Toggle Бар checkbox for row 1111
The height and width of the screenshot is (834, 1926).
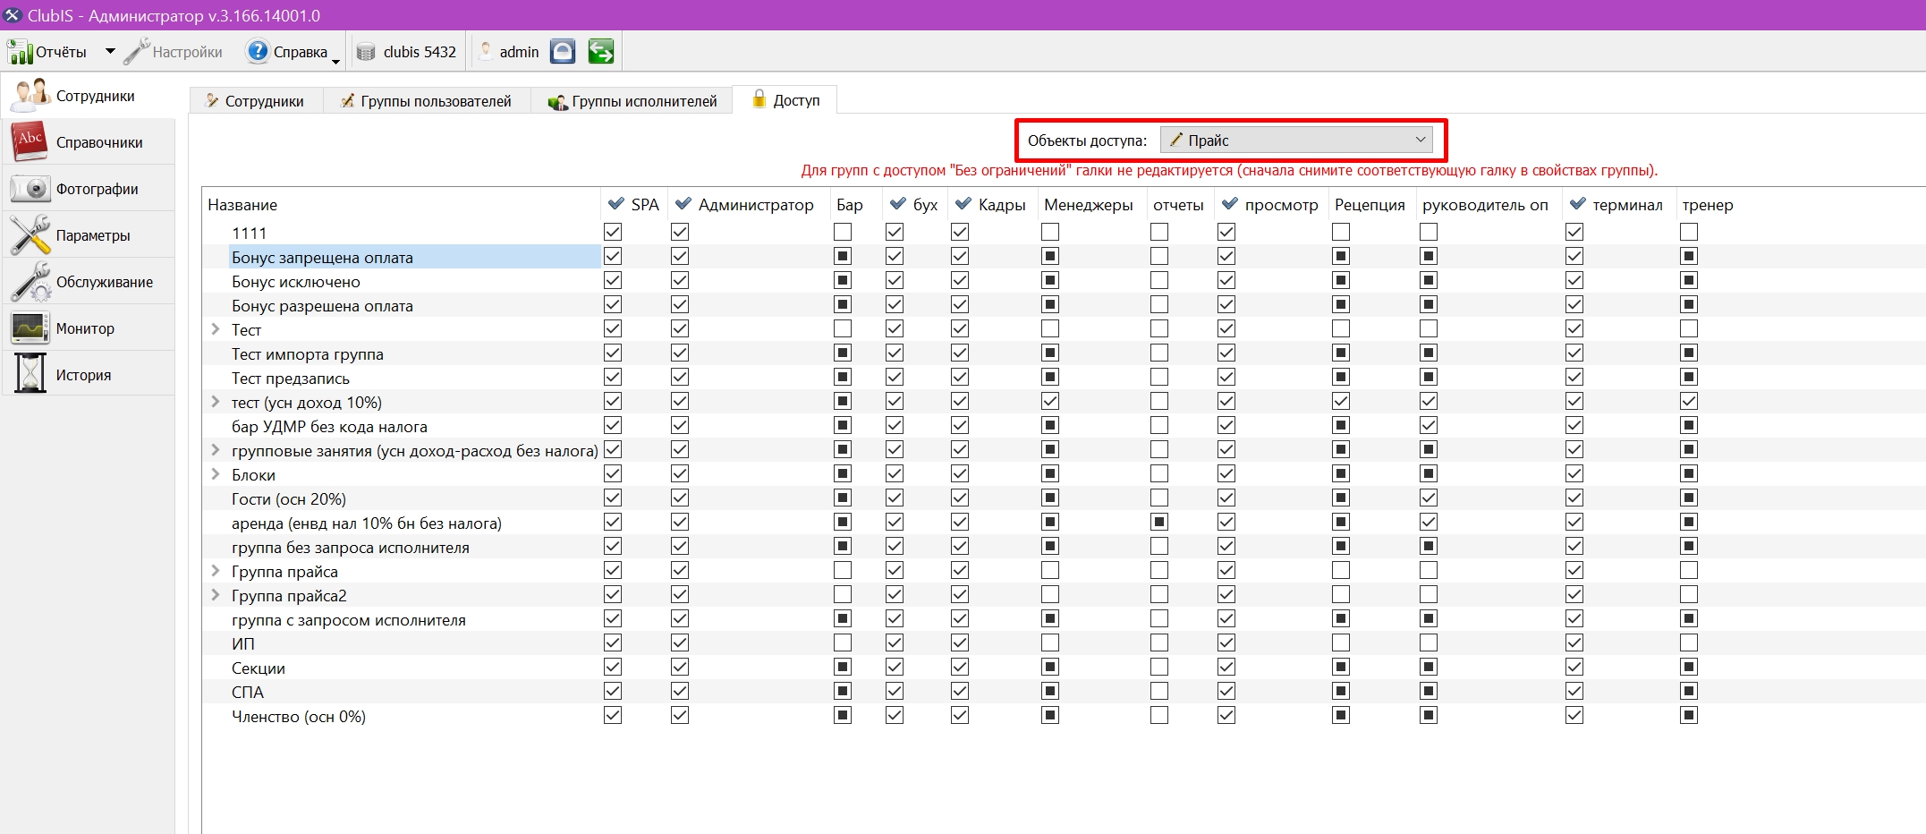(843, 233)
